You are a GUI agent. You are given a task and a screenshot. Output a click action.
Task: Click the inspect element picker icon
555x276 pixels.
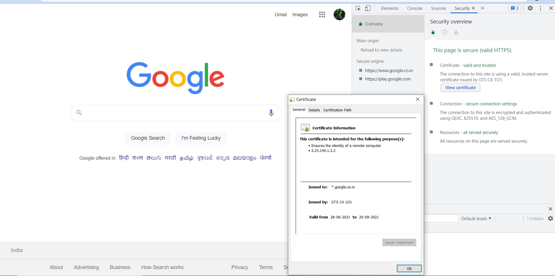tap(358, 8)
